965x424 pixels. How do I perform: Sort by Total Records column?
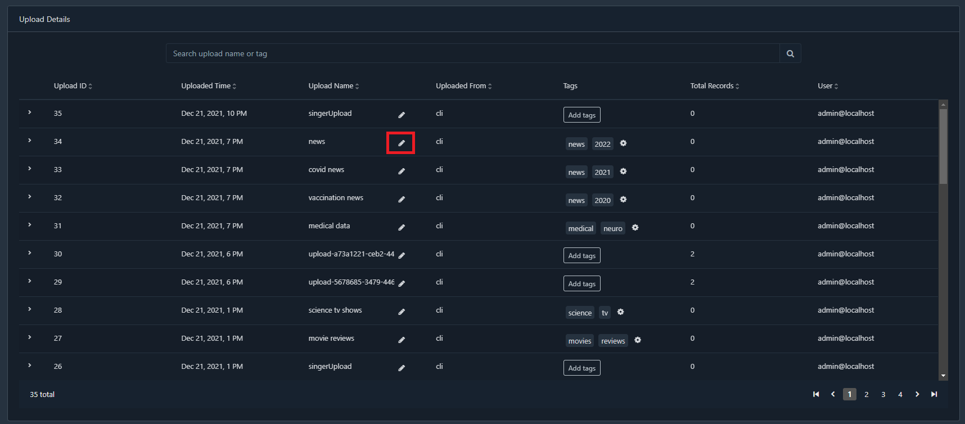point(715,86)
